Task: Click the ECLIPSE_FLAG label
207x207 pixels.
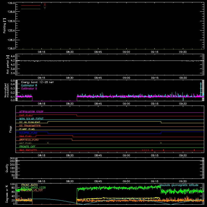Action: 28,133
